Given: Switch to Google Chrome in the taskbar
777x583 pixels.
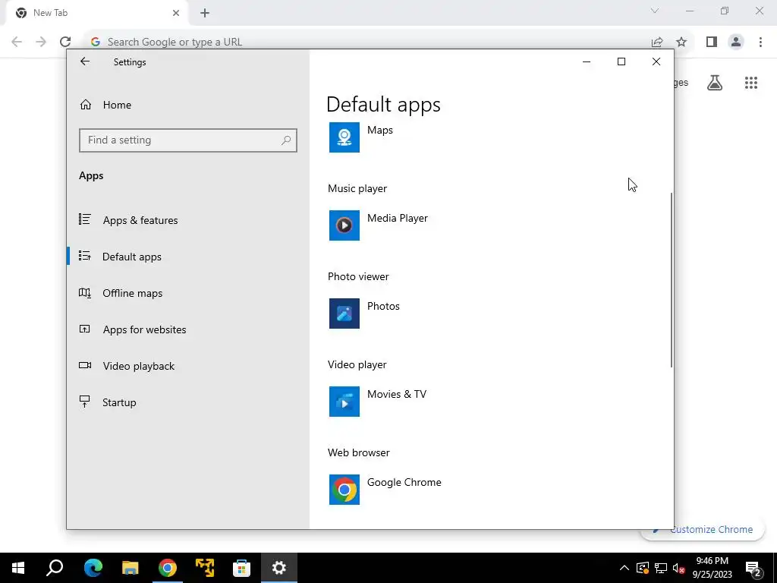Looking at the screenshot, I should pos(168,568).
